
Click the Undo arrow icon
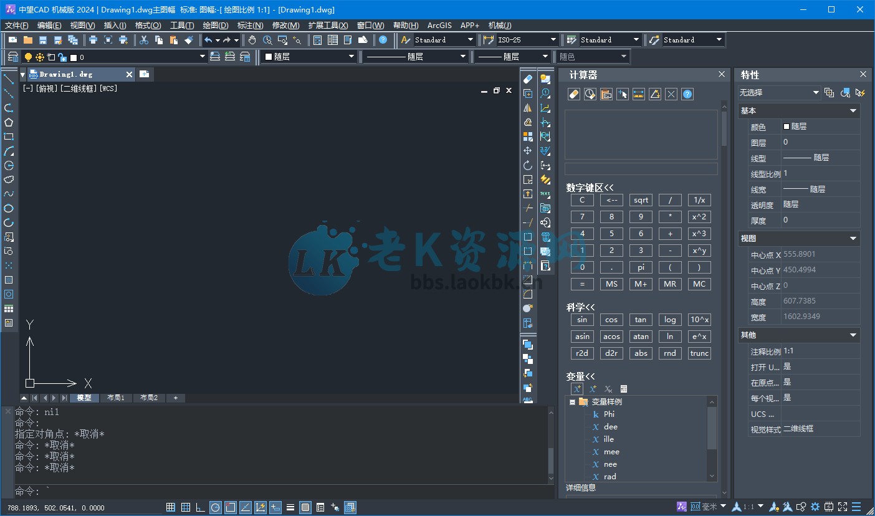(x=208, y=40)
